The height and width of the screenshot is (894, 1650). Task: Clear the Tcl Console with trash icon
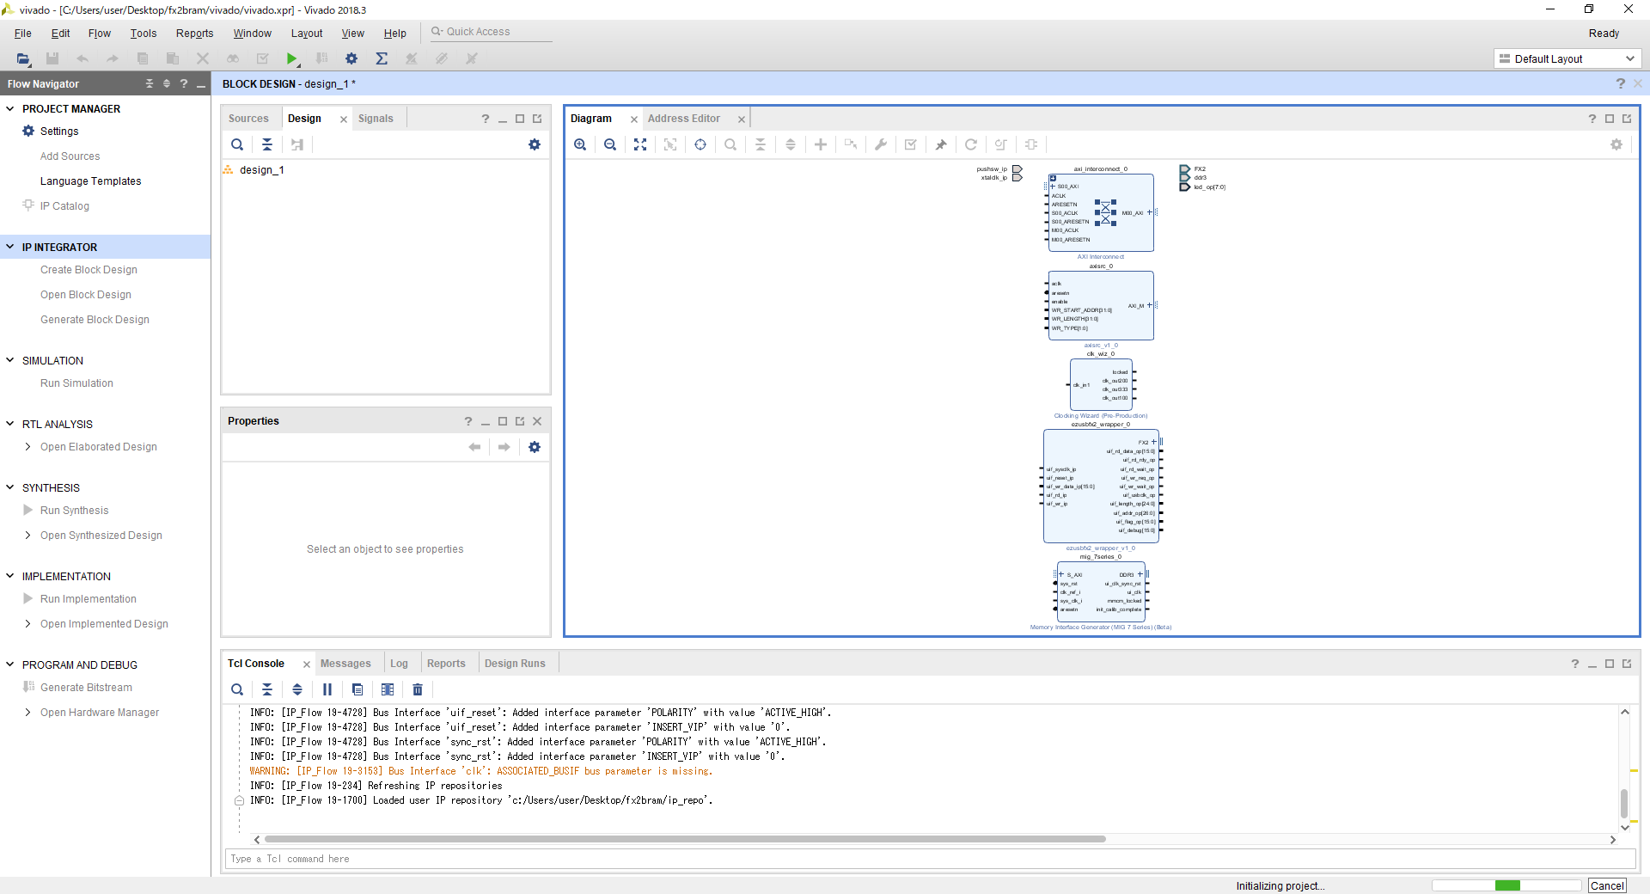418,689
